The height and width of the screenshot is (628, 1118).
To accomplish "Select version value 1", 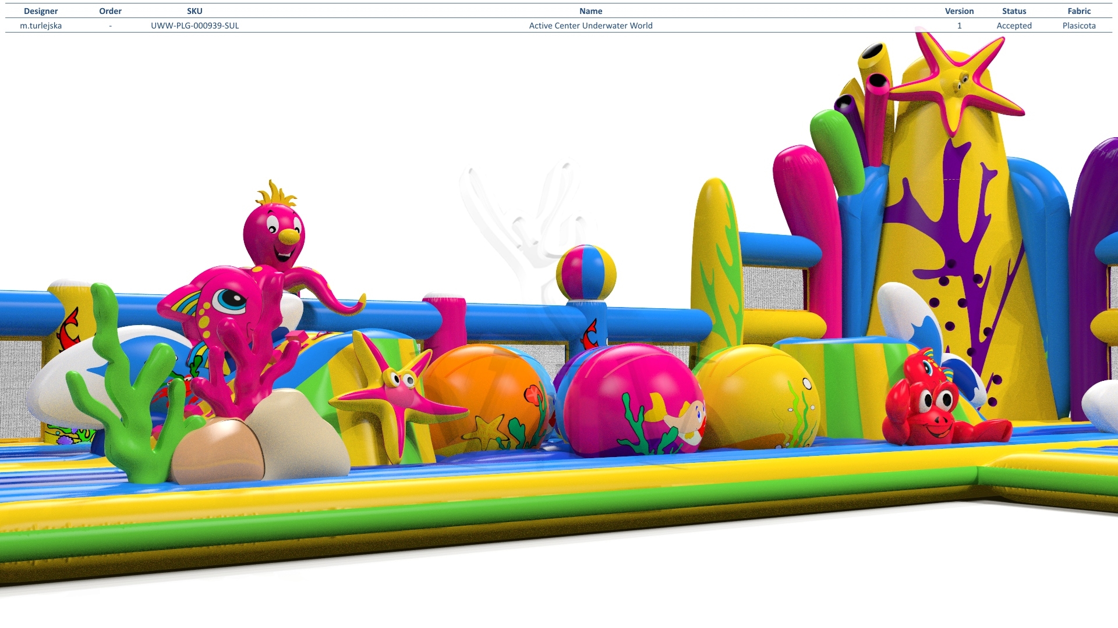I will point(959,26).
